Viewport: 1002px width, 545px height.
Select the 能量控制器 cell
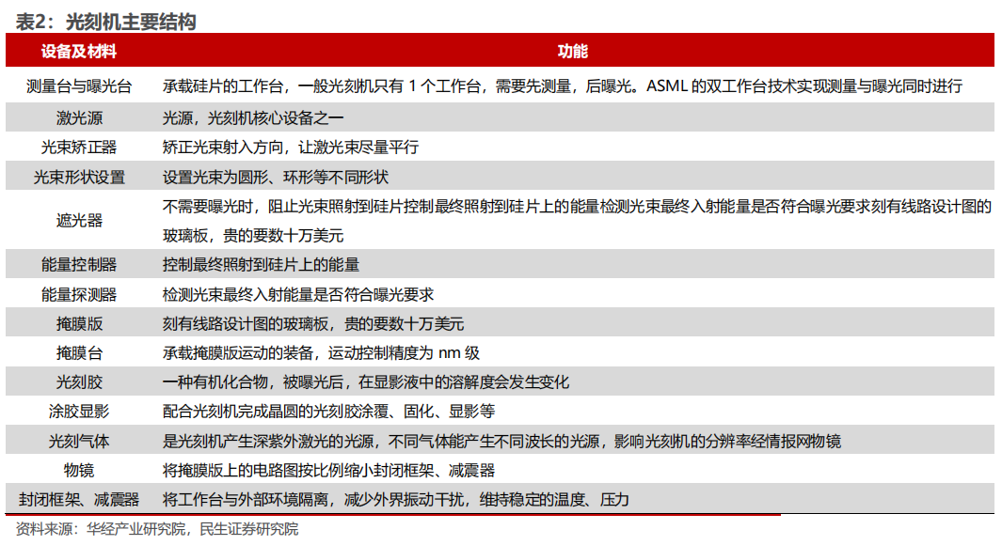pos(79,265)
